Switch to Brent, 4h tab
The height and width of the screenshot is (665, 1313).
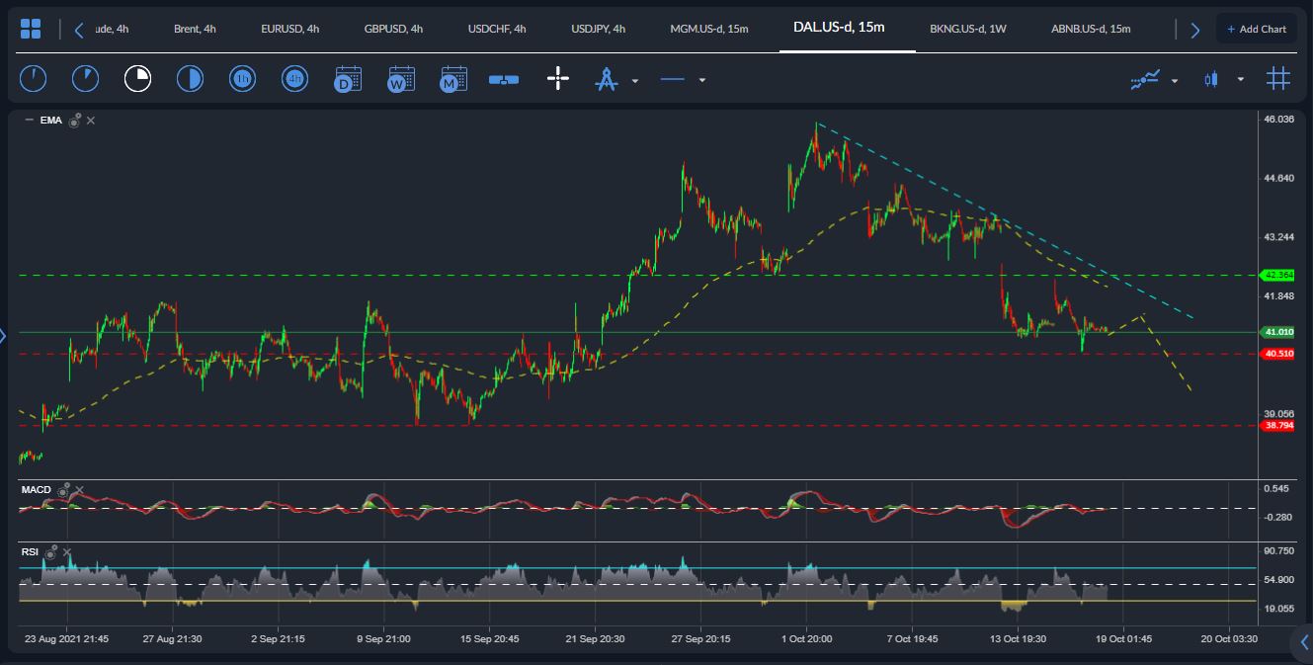pos(195,29)
